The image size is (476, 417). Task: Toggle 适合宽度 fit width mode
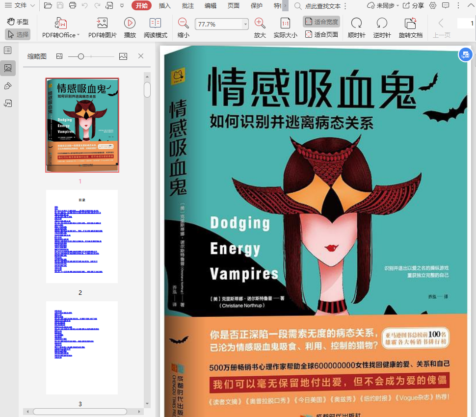click(x=322, y=22)
